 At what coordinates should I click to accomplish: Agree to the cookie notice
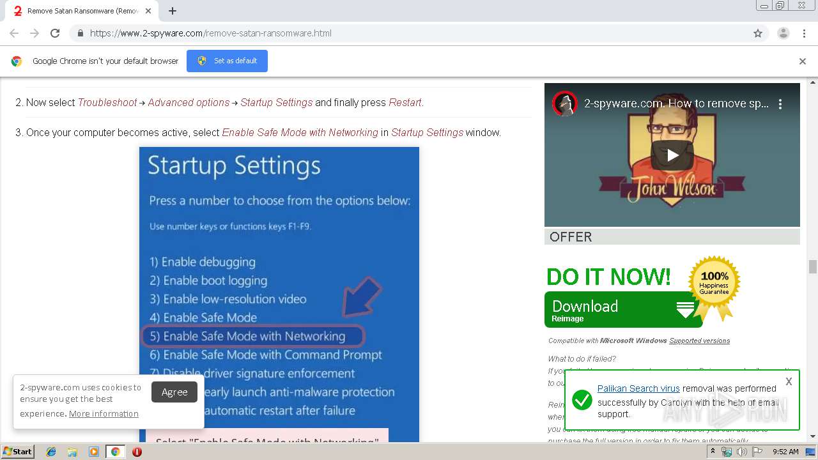click(x=174, y=392)
